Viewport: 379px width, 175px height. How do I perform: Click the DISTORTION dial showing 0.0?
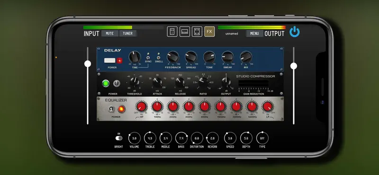coord(197,138)
